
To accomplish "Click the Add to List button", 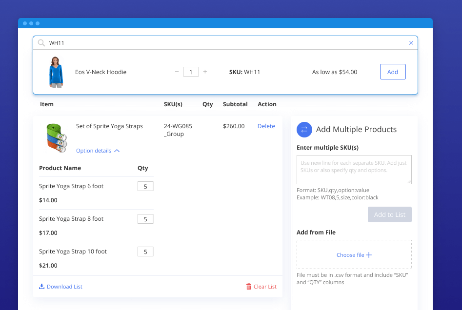I will (389, 214).
